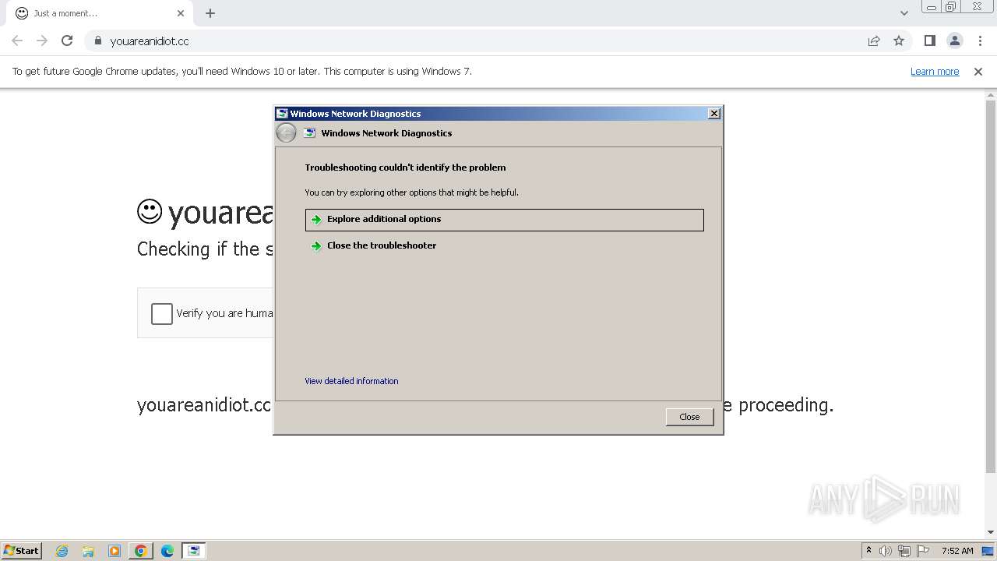Show hidden system tray icons

(x=868, y=551)
